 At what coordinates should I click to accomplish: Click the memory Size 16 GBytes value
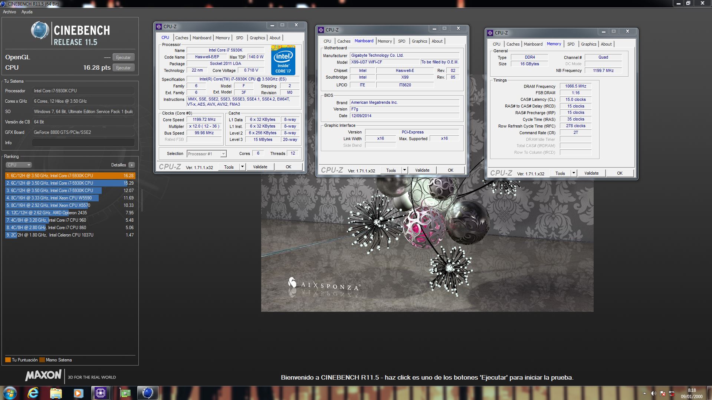pos(529,64)
